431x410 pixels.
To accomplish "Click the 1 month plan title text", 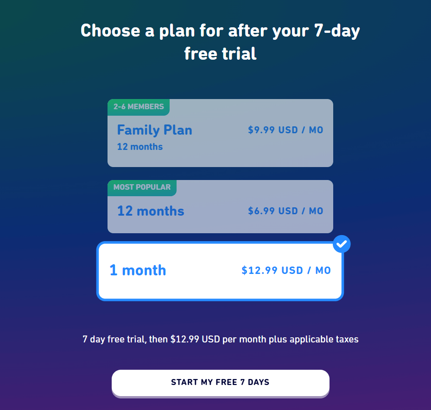I will click(138, 270).
